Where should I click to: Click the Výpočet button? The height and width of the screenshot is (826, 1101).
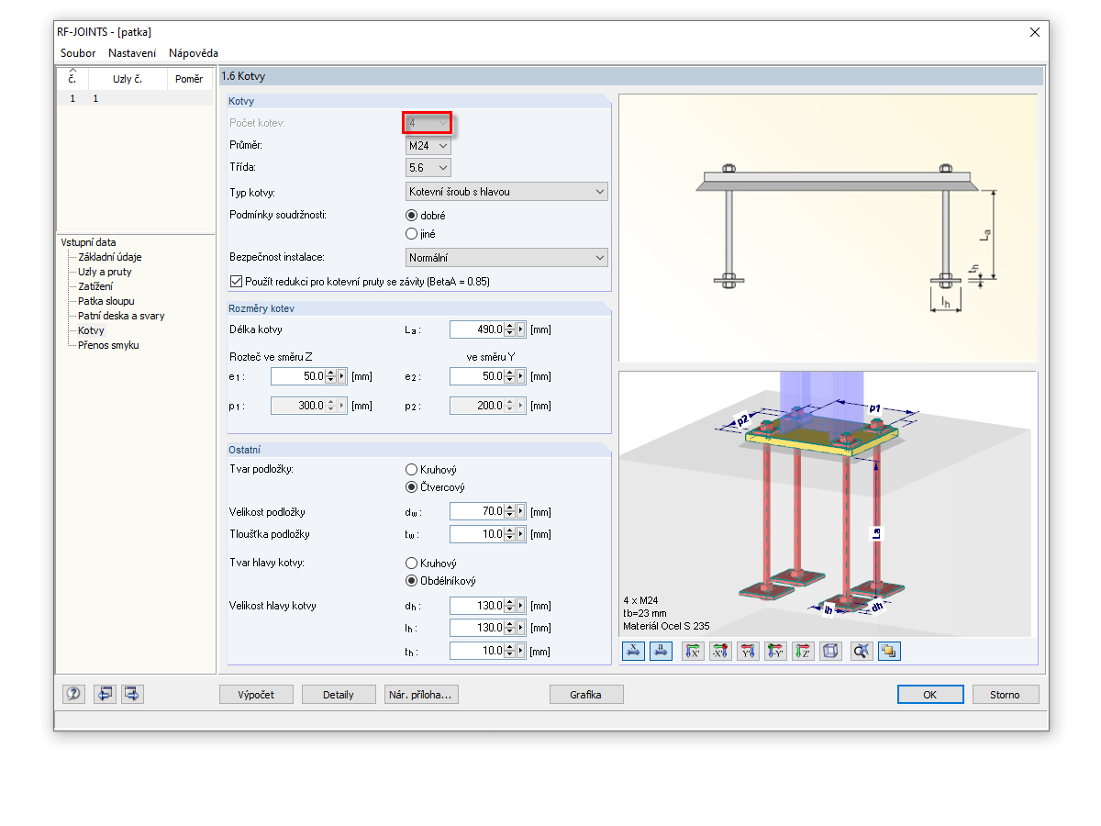(x=257, y=695)
